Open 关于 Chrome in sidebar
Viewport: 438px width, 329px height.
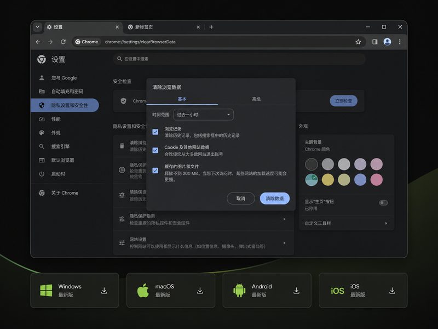(x=65, y=193)
